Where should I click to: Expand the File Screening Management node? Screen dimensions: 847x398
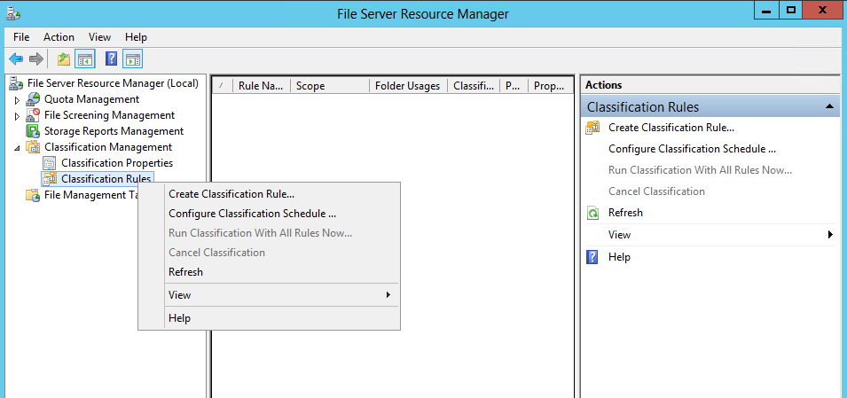(x=16, y=115)
